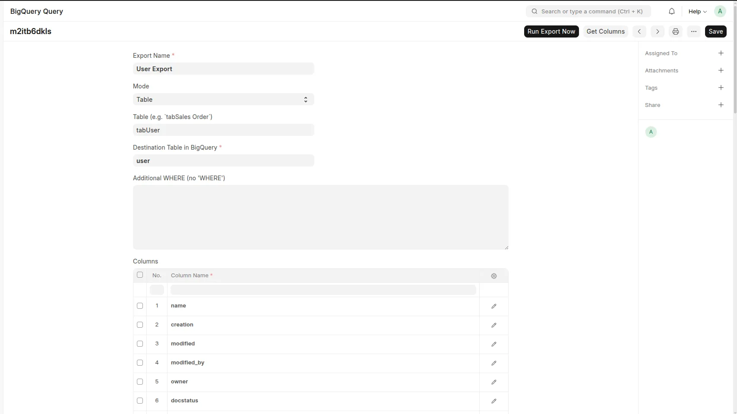Focus the Additional WHERE text area
The width and height of the screenshot is (737, 414).
tap(320, 217)
